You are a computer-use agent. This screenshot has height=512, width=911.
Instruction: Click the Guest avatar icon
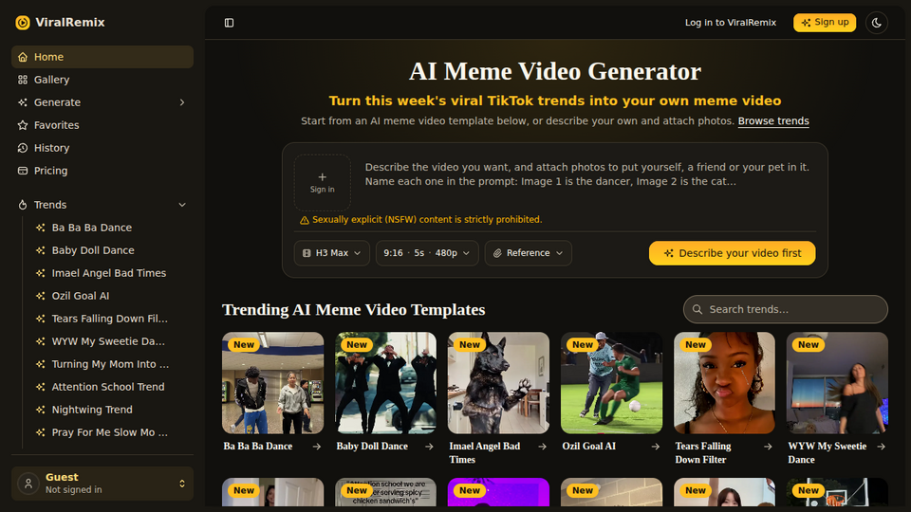[x=28, y=484]
